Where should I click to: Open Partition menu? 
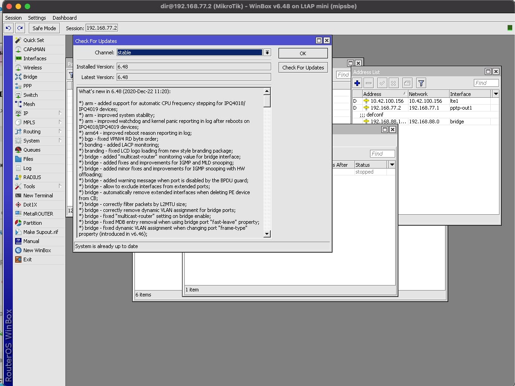coord(32,223)
